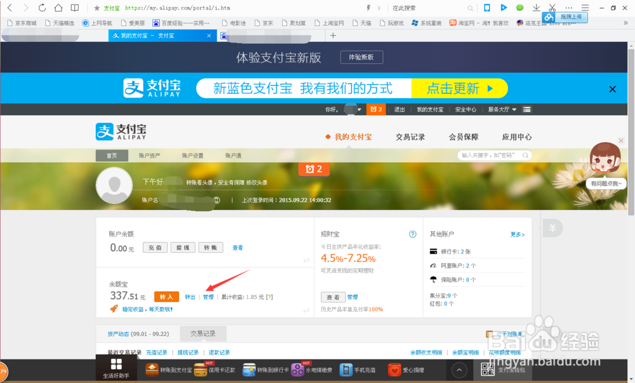
Task: Bookmark page with the star icon
Action: point(97,8)
